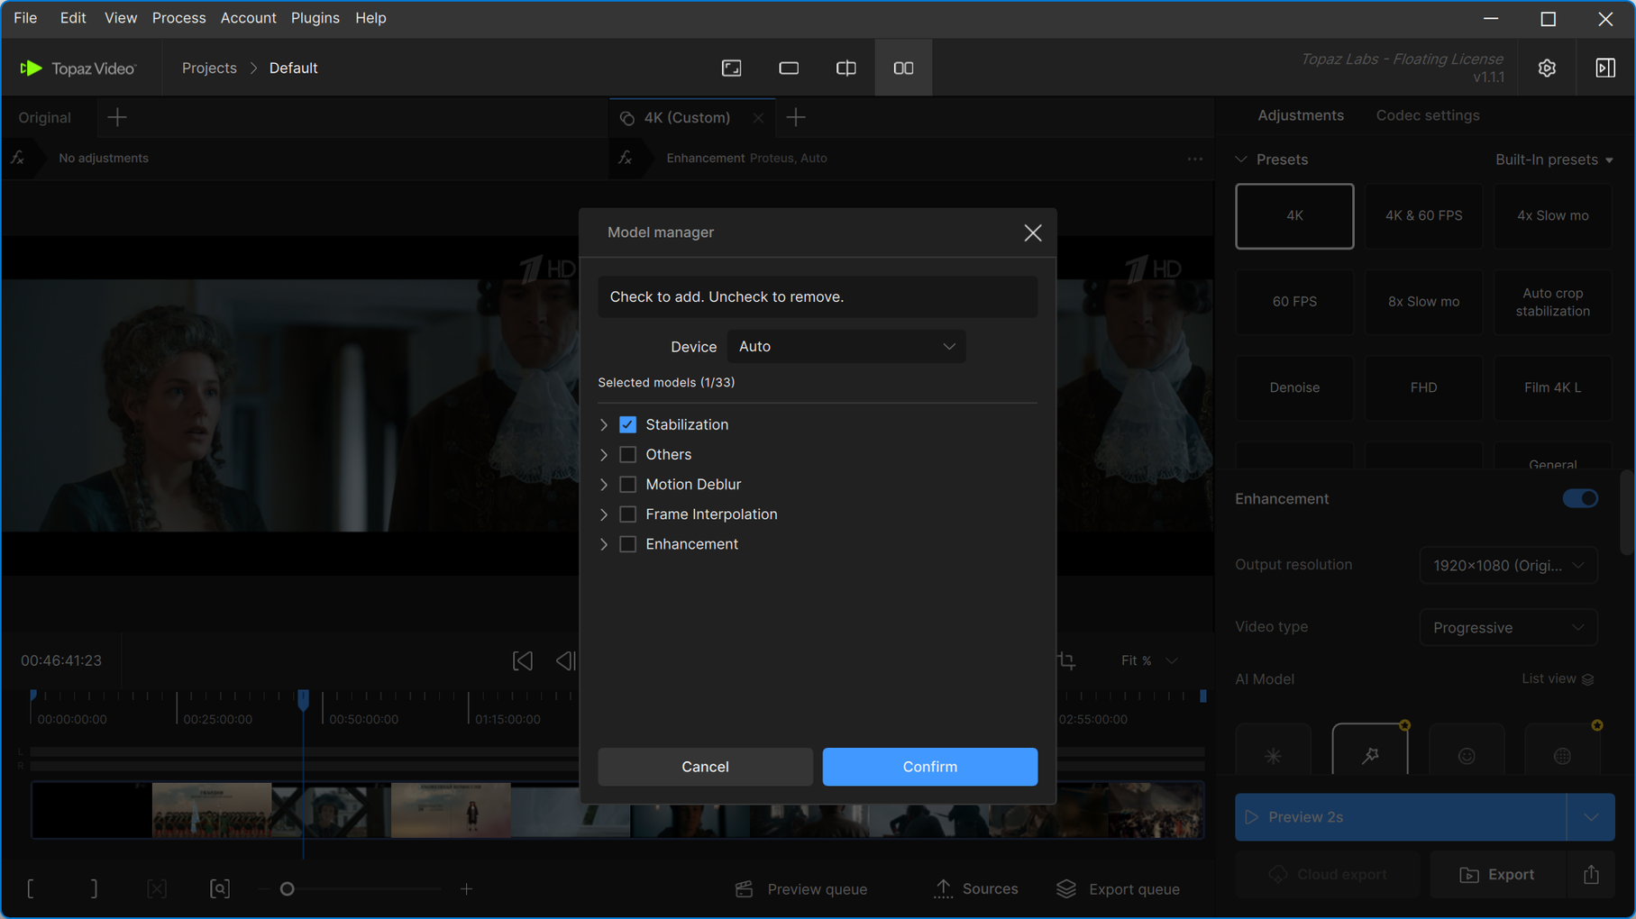The image size is (1636, 919).
Task: Select the 4K & 60 FPS preset
Action: [x=1423, y=216]
